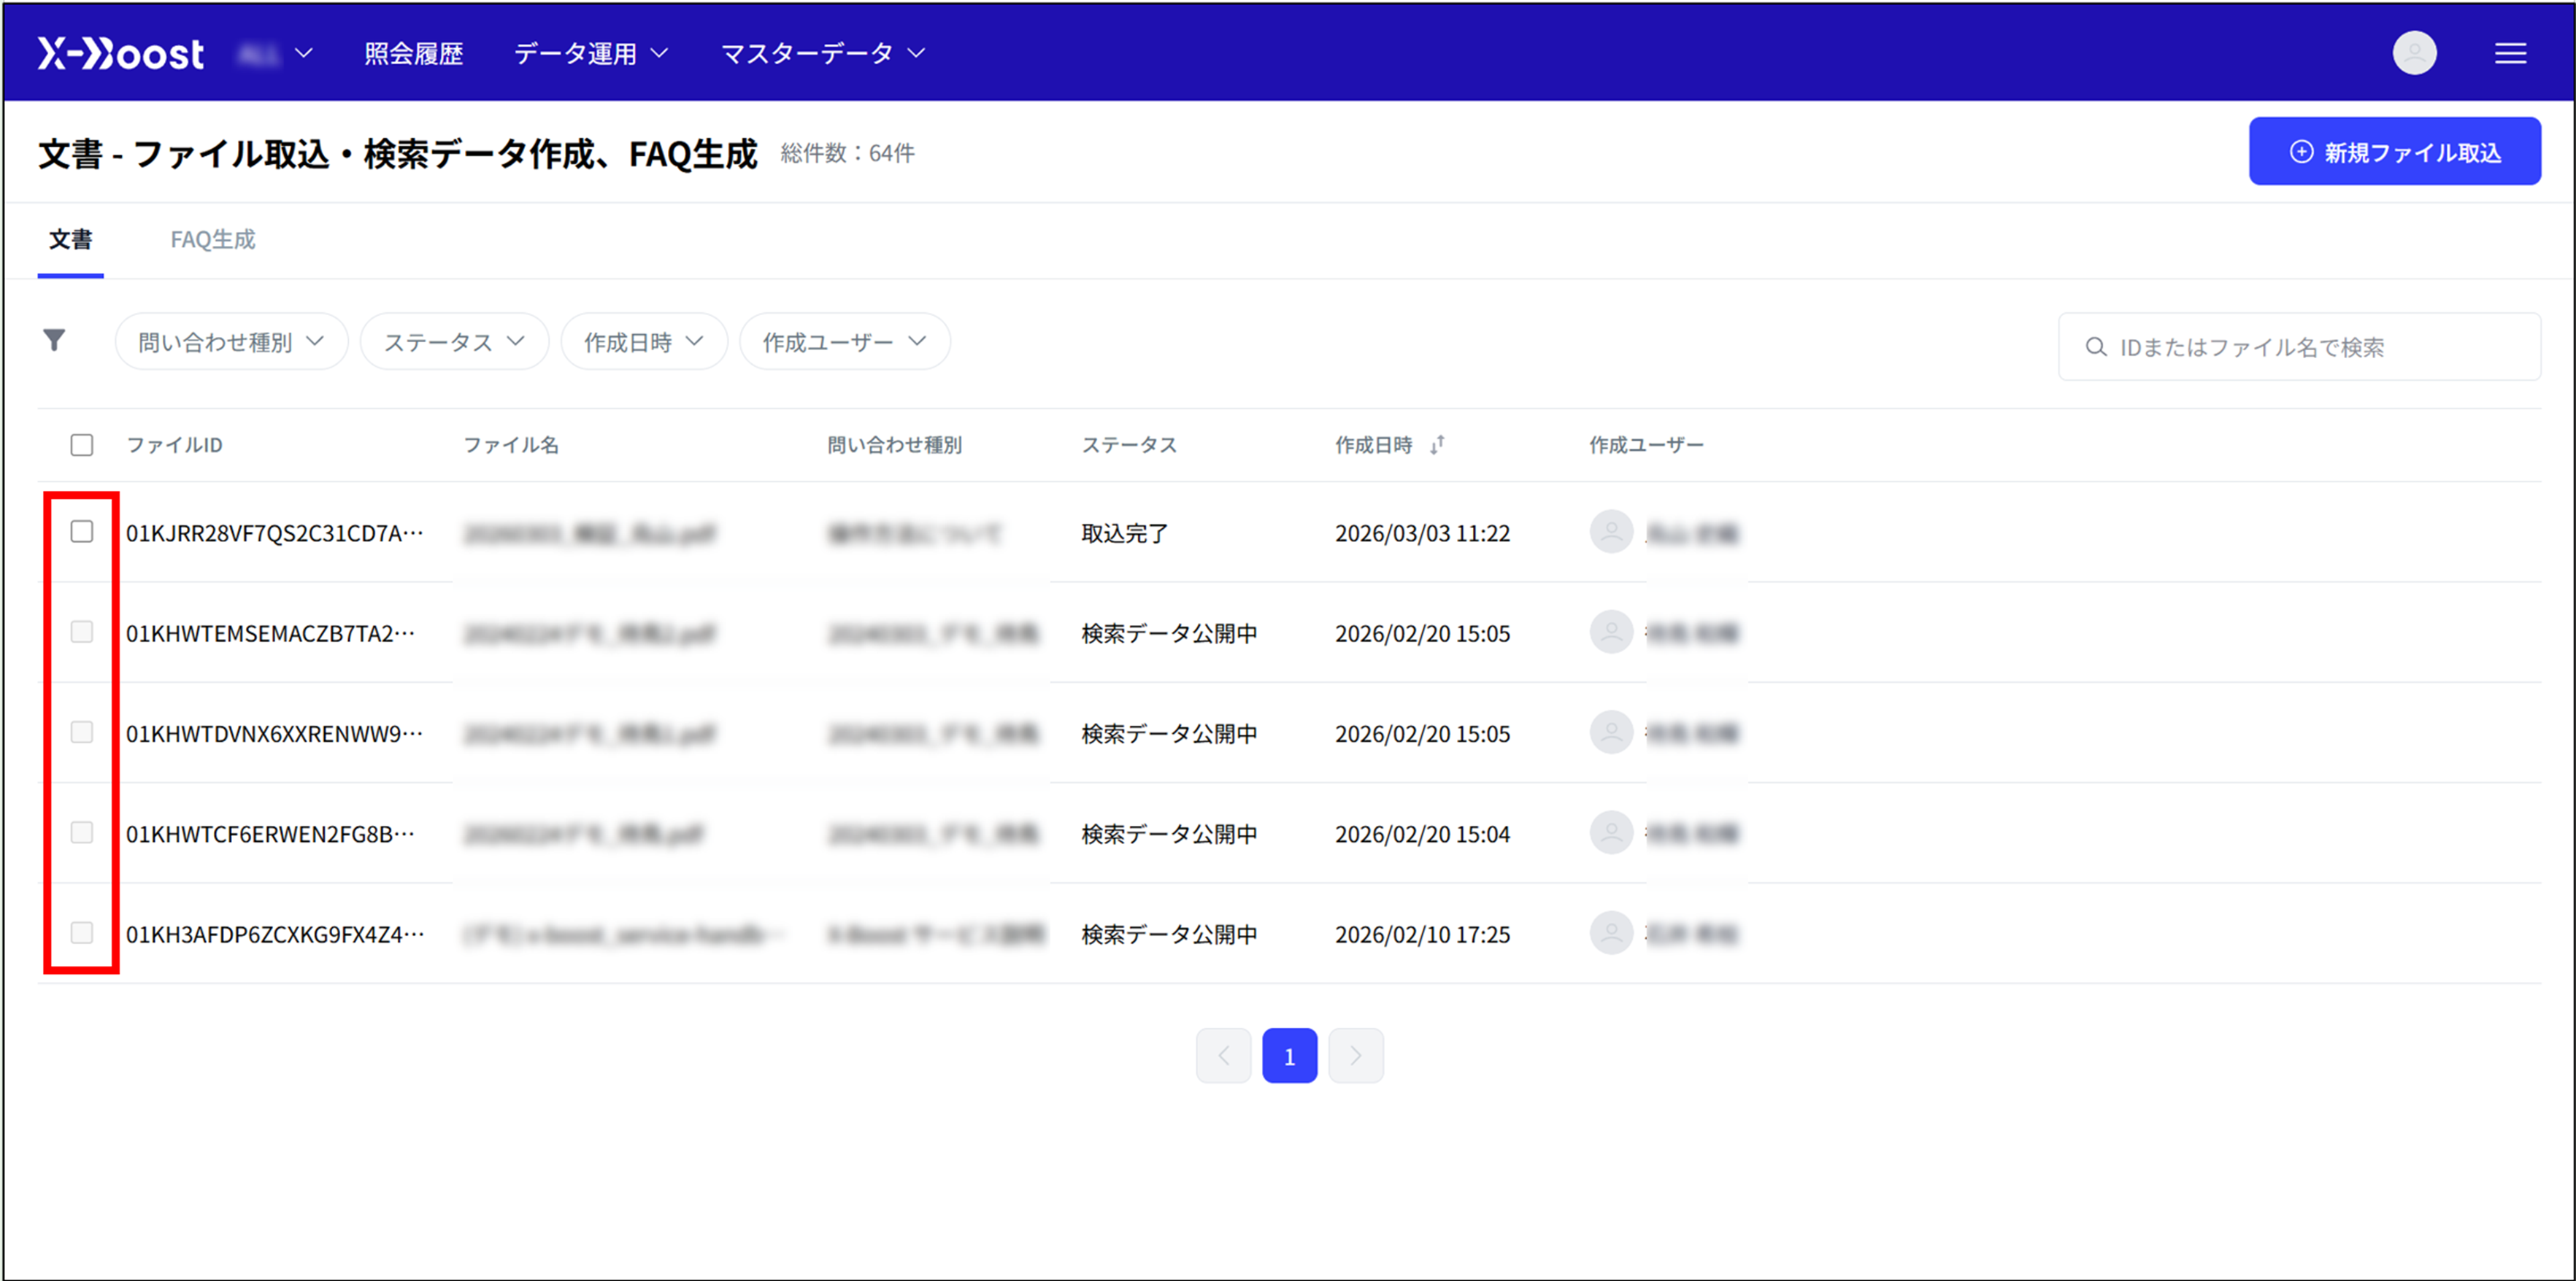2576x1281 pixels.
Task: Open file ID 01KHWTDVNX6XXRENWW9
Action: click(x=275, y=733)
